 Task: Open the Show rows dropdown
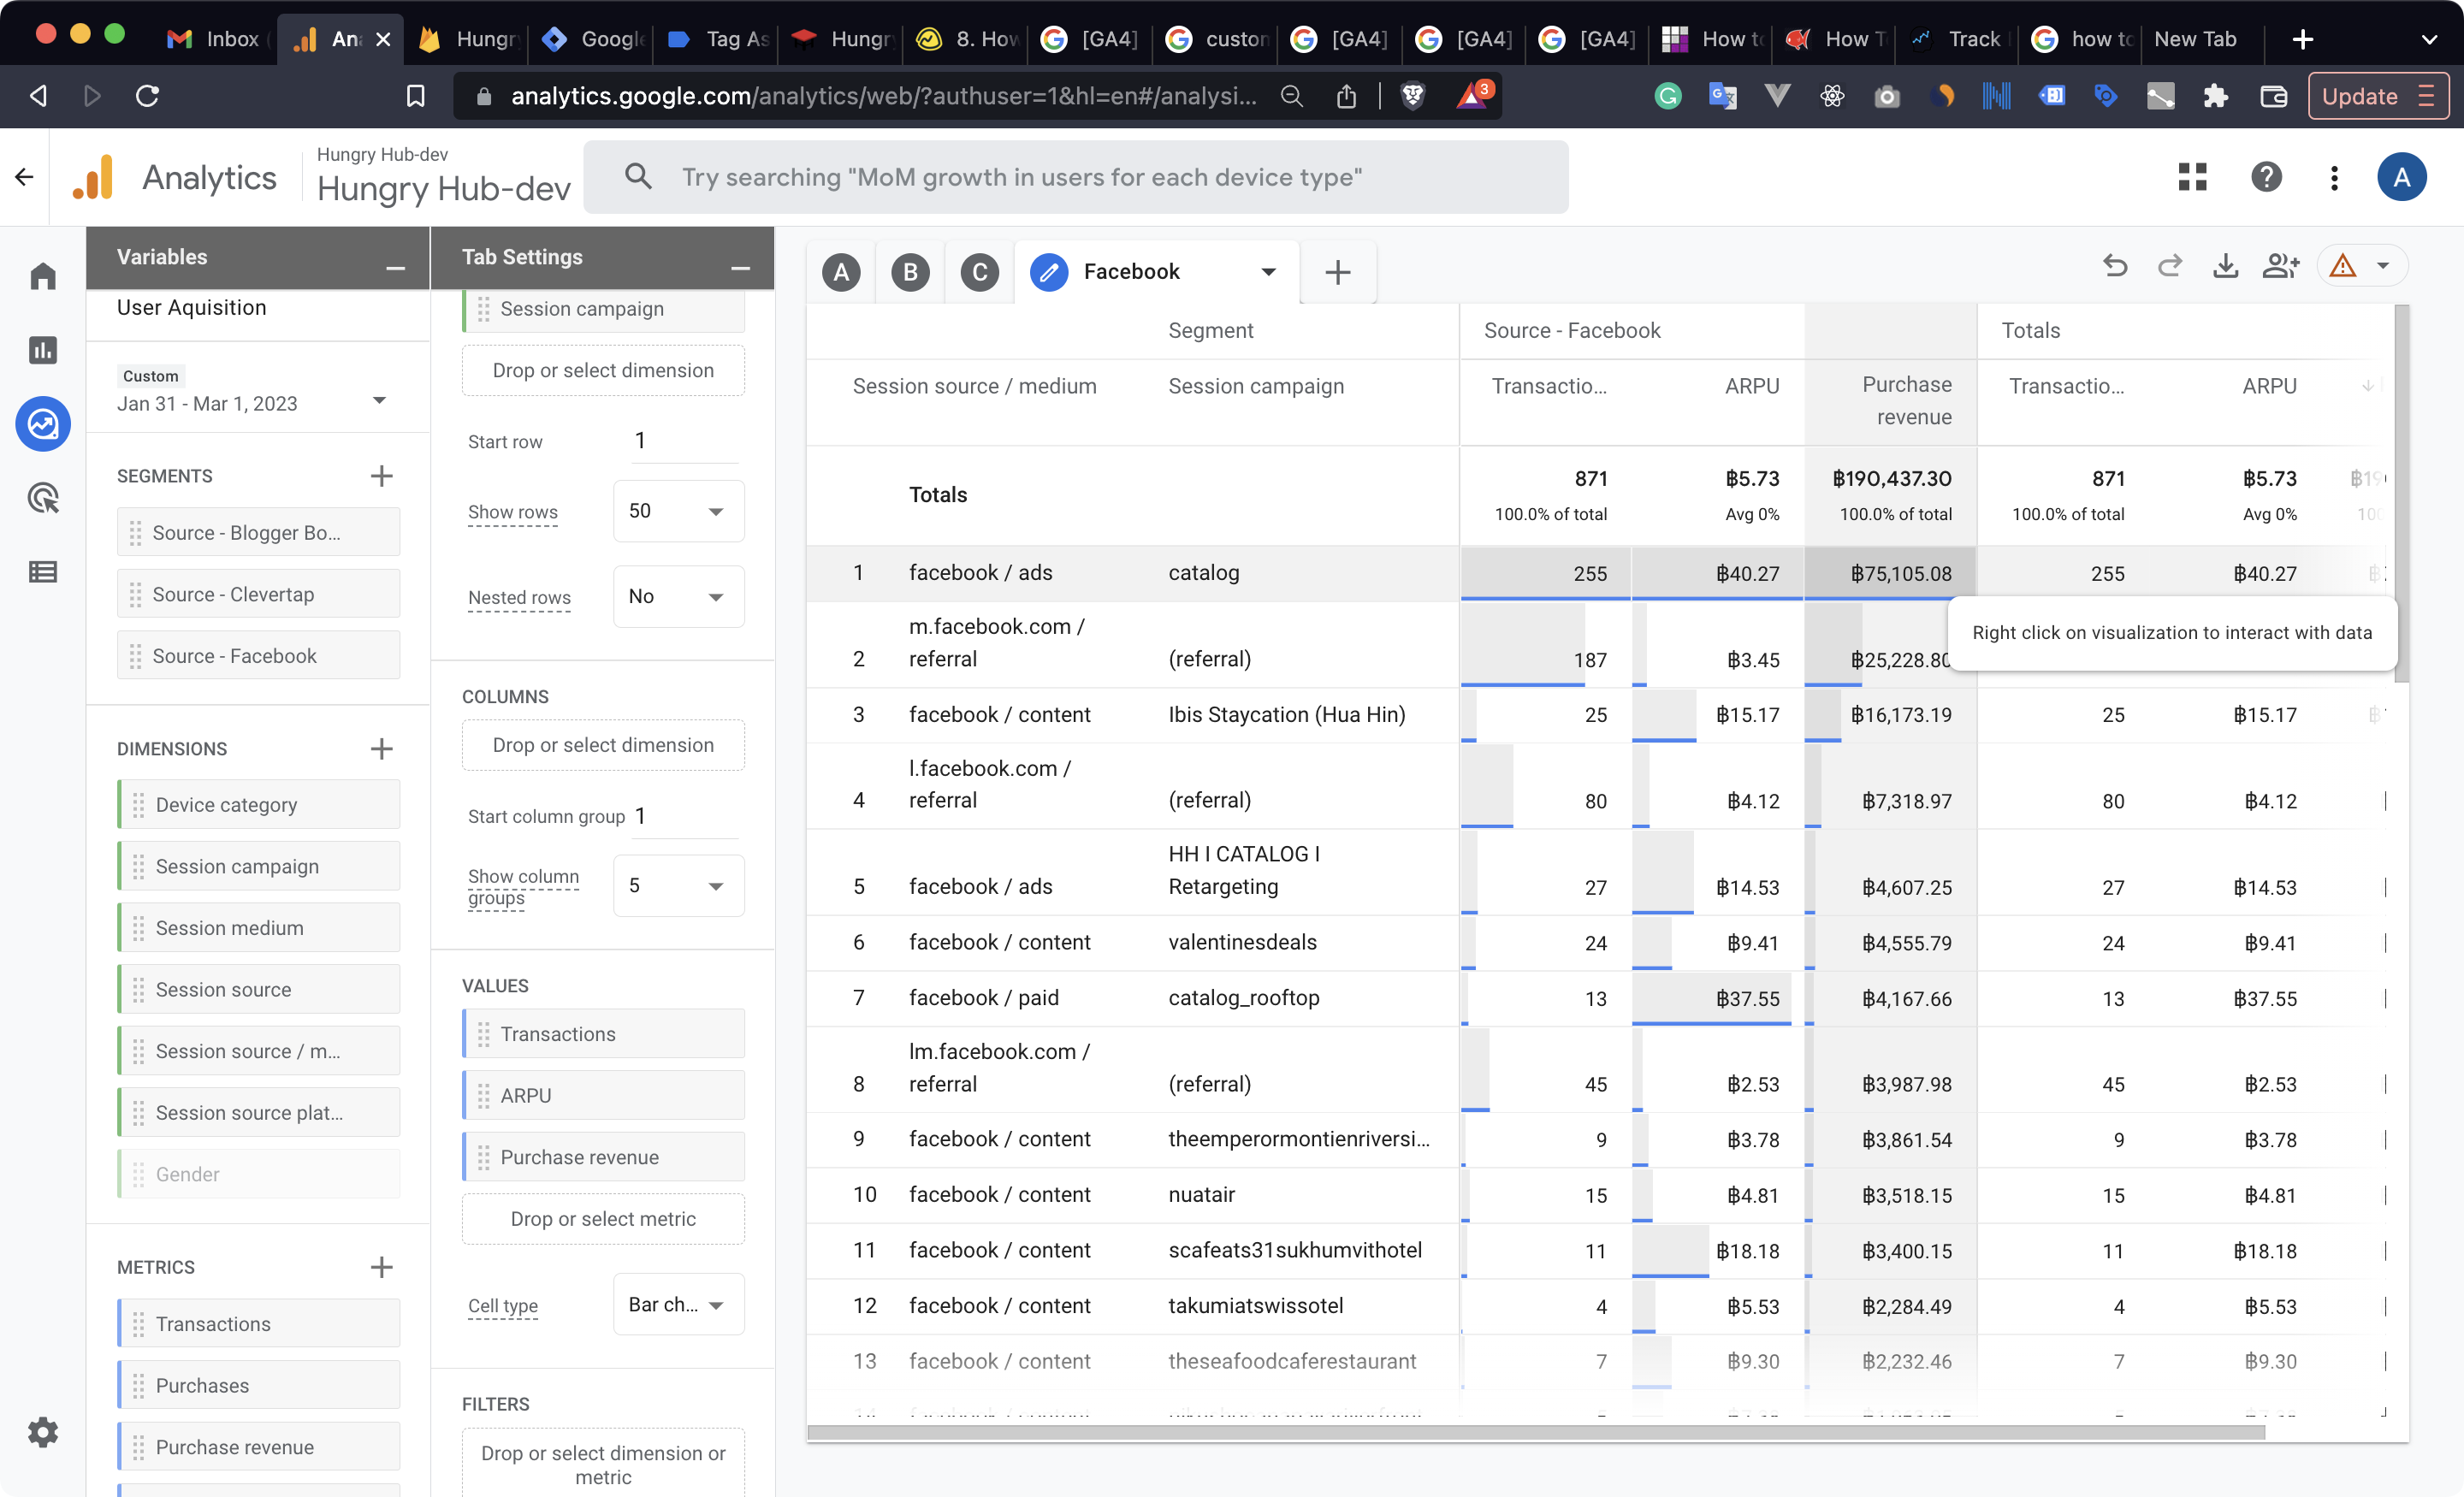(x=678, y=511)
